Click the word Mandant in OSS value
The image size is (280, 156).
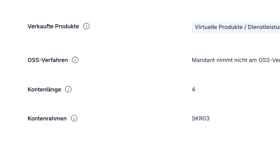pos(203,60)
